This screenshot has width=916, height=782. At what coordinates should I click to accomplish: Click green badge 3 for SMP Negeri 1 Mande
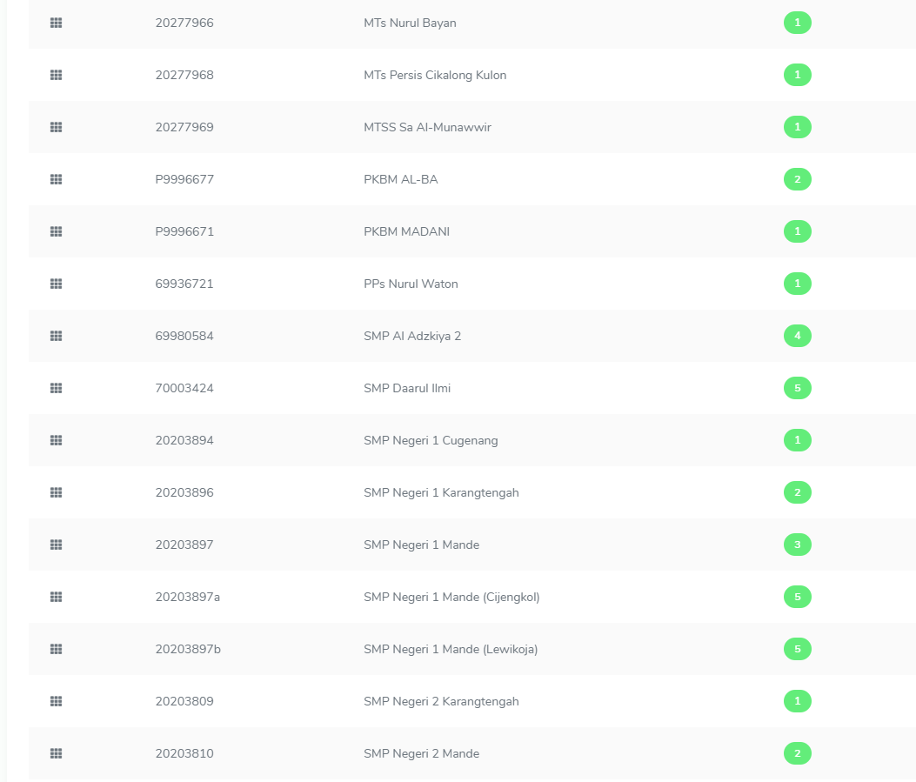click(x=797, y=545)
